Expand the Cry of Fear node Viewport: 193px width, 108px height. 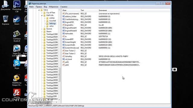(x=42, y=13)
